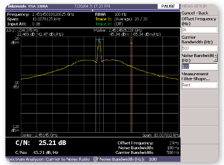Select the MEAS SETUP menu title
The width and height of the screenshot is (224, 165).
click(x=194, y=6)
